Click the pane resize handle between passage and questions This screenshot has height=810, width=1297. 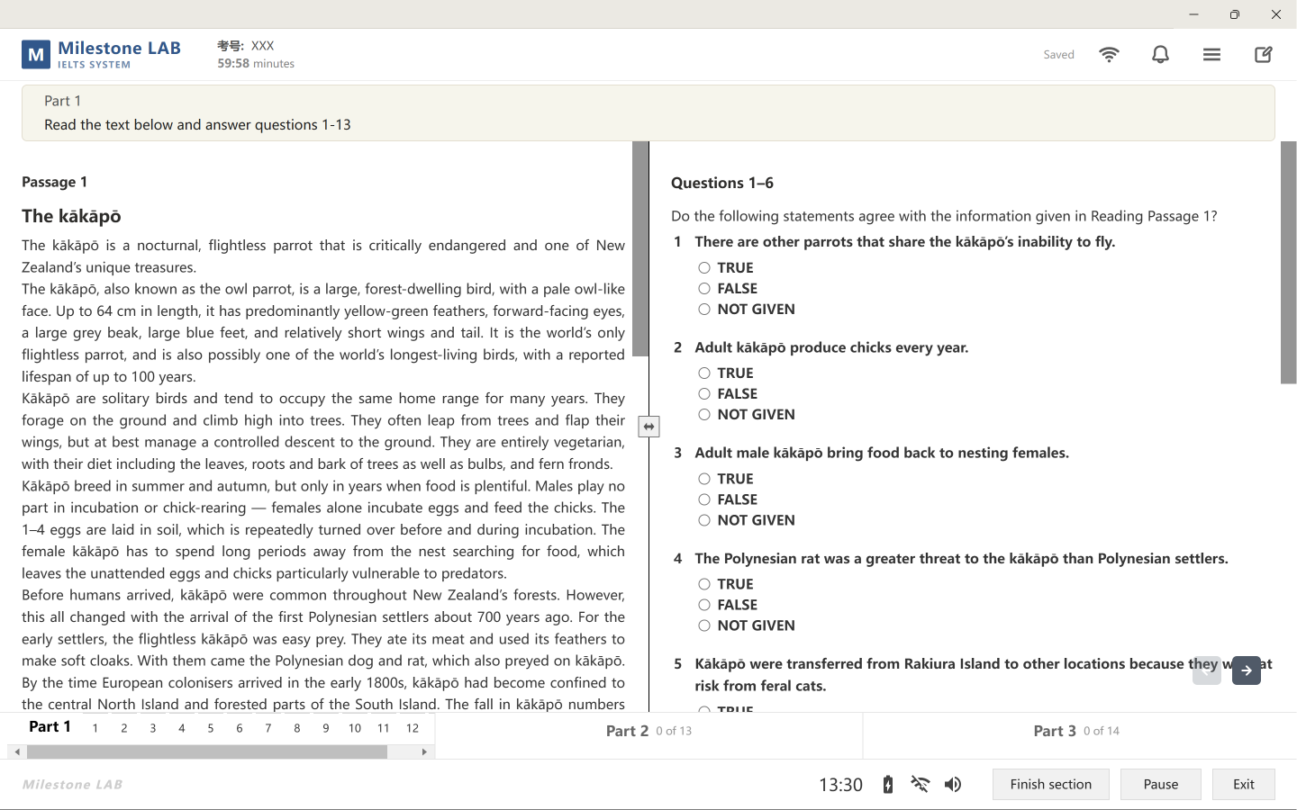click(x=648, y=427)
